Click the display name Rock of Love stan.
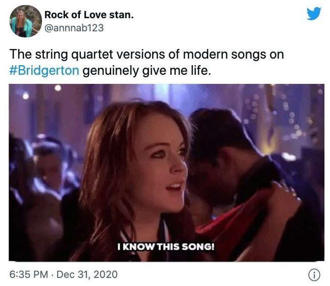 (89, 15)
